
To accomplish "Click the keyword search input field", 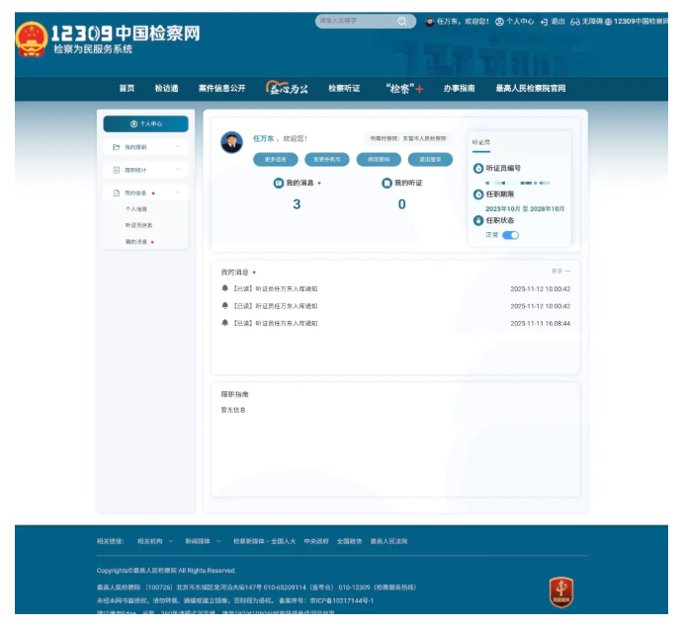I will pyautogui.click(x=354, y=21).
